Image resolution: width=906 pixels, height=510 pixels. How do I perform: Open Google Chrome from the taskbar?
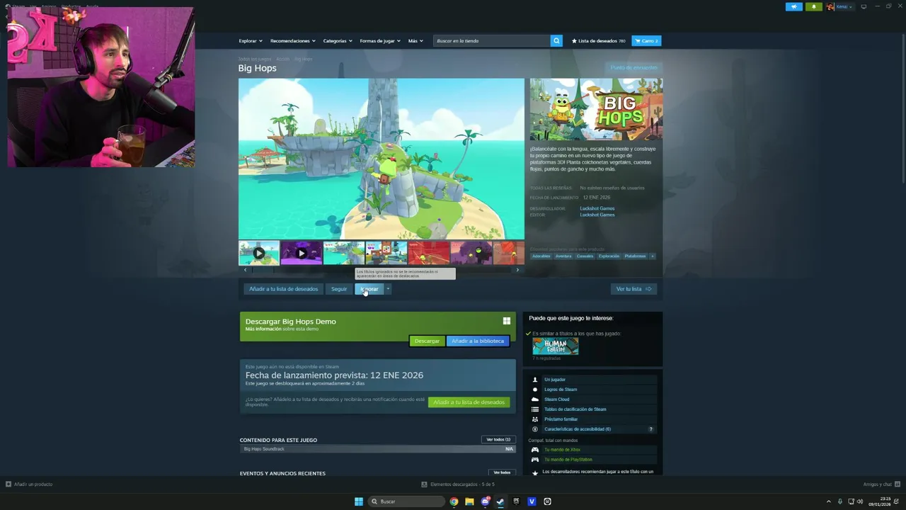(454, 501)
